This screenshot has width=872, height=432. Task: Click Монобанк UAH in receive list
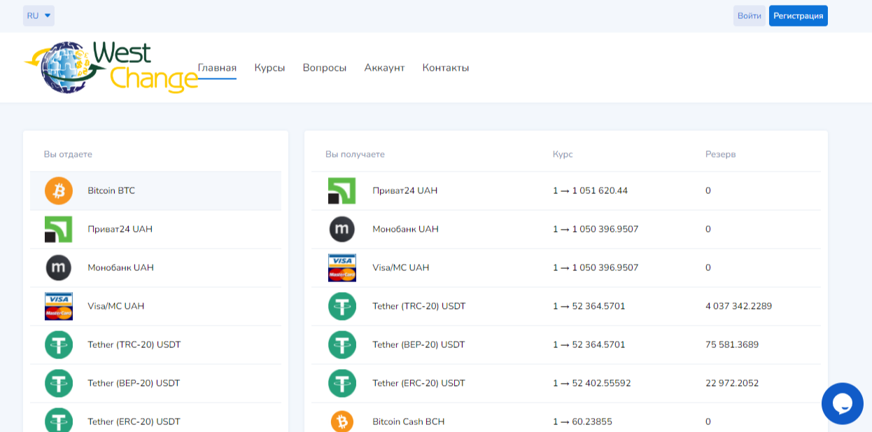[x=405, y=229]
